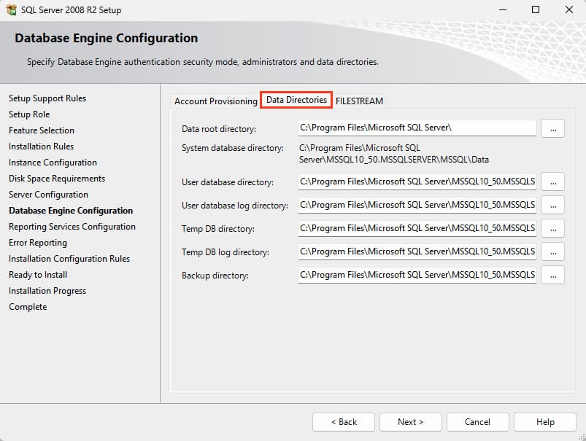
Task: Open the FILESTREAM tab
Action: coord(359,101)
